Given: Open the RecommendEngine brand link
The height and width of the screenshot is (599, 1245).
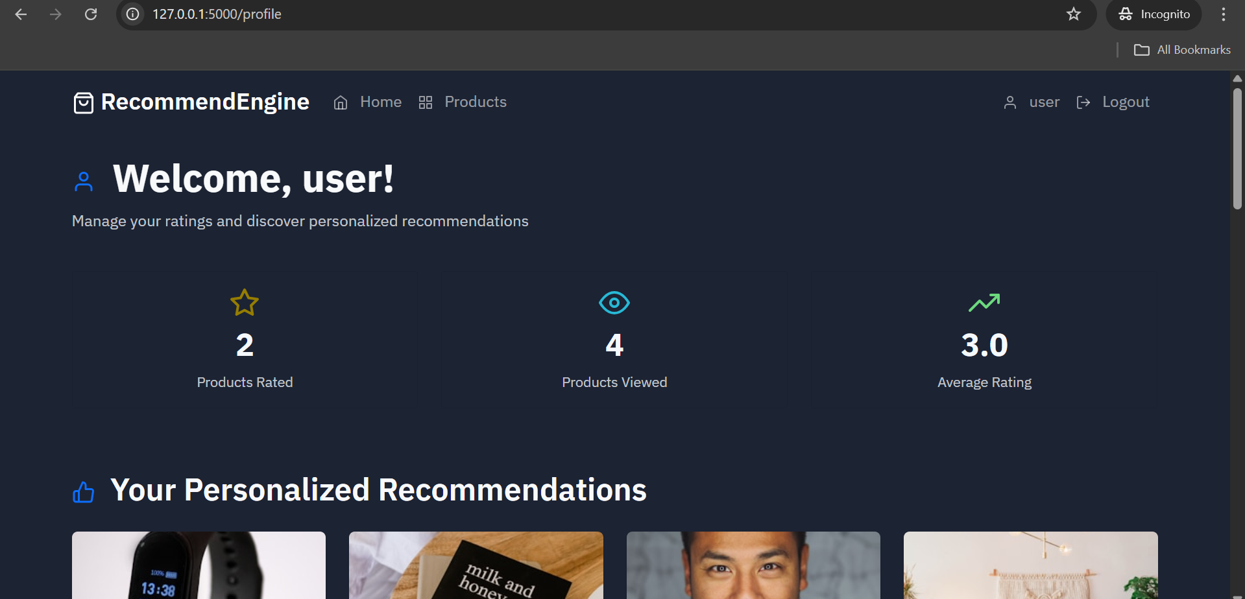Looking at the screenshot, I should (191, 102).
